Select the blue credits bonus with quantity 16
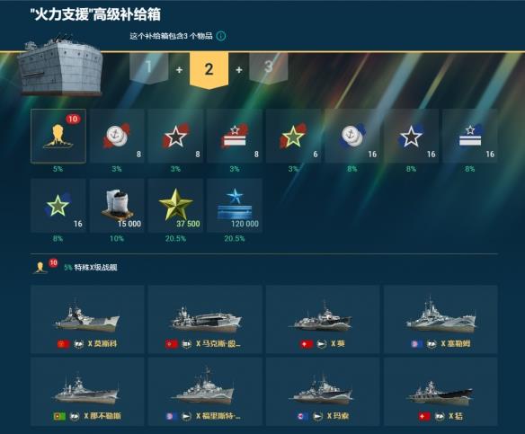Viewport: 525px width, 434px height. 352,136
